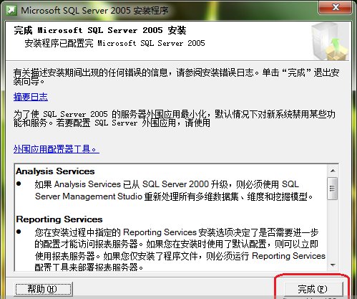Click the 帮助(H) help button
This screenshot has height=299, width=357.
[43, 289]
